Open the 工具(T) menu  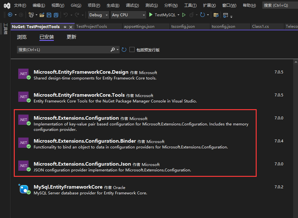pyautogui.click(x=190, y=5)
